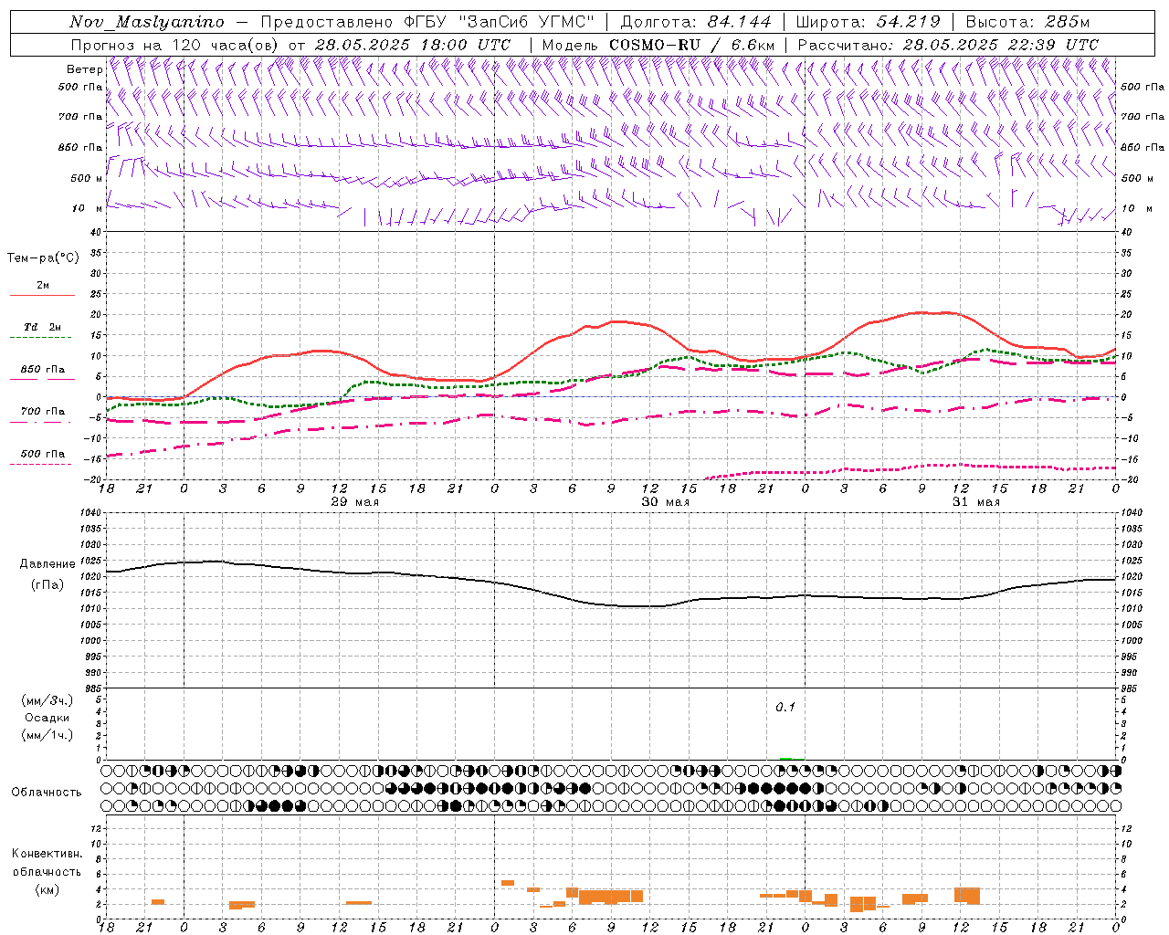The height and width of the screenshot is (935, 1169).
Task: Click the computed time '28.05.2025 22:39 UTC'
Action: [x=1001, y=45]
